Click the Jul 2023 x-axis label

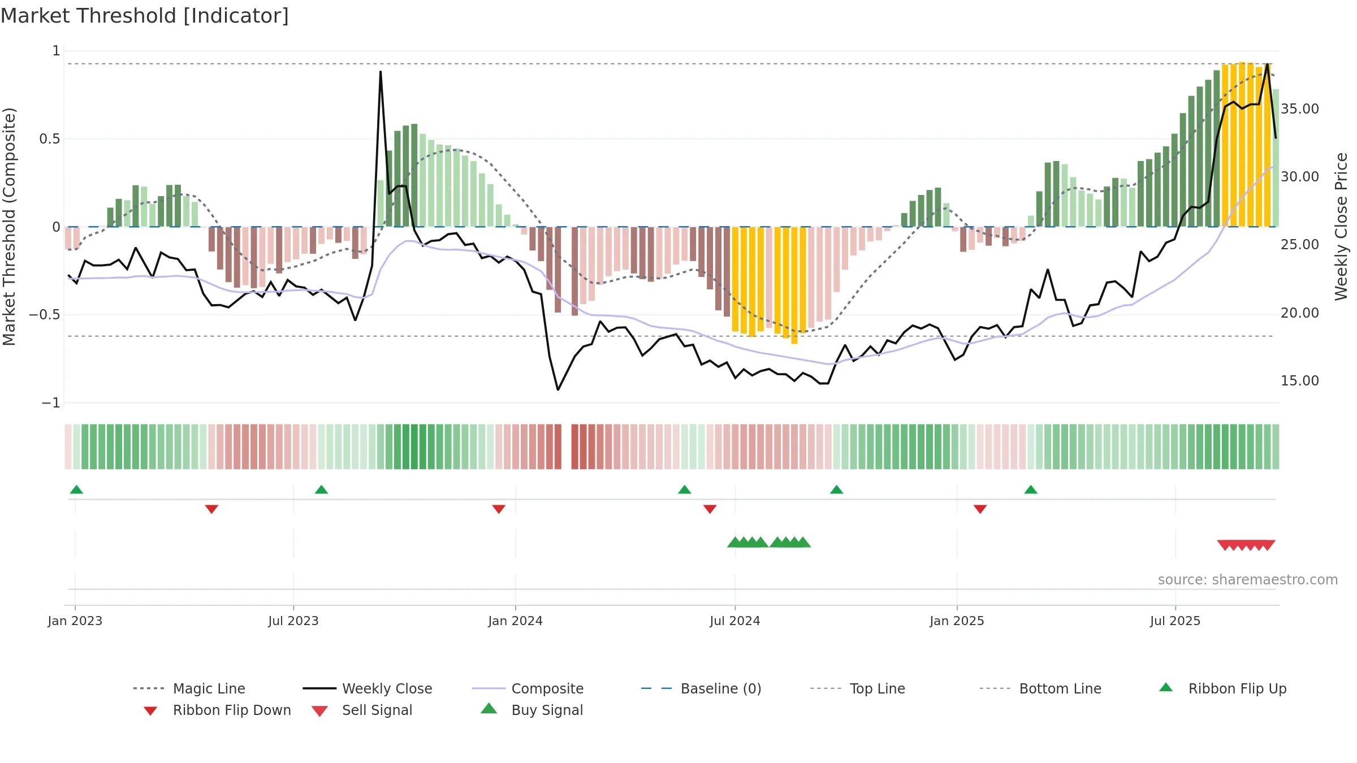[293, 621]
